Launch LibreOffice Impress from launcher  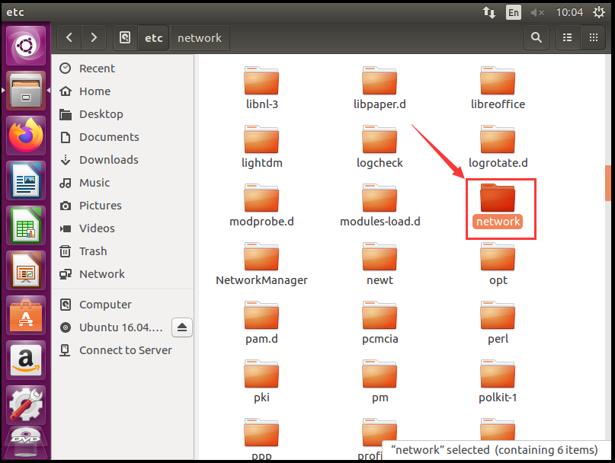(x=26, y=270)
